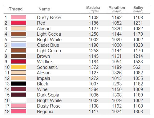Pick the Scholastic yellow swatch
154x118 pixels.
18,67
